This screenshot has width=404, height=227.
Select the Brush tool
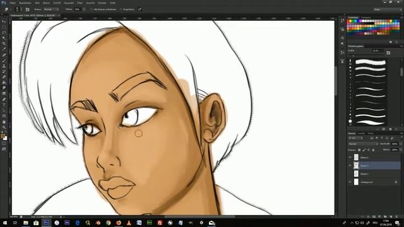point(4,61)
